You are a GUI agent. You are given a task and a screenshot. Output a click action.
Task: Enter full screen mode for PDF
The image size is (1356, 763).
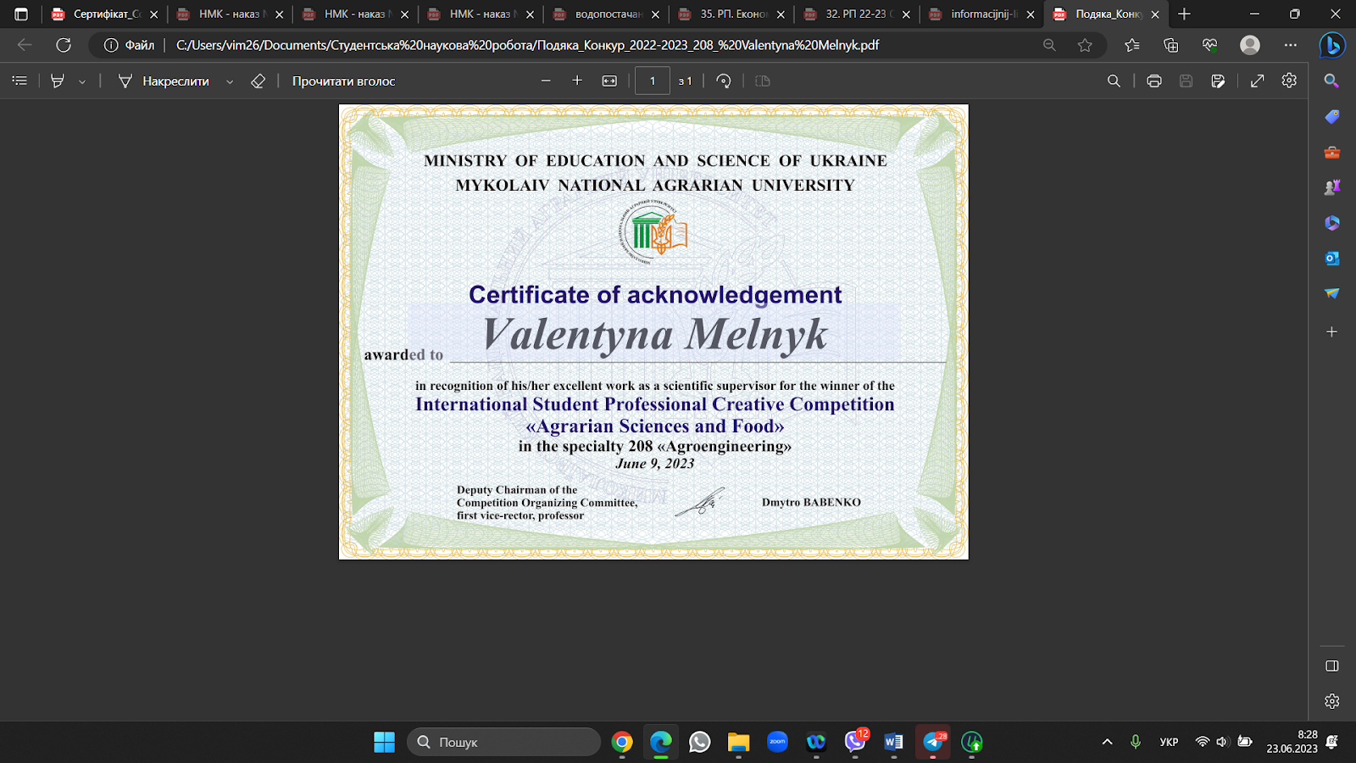[x=1258, y=81]
